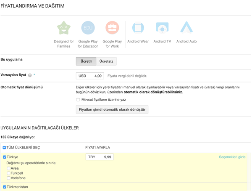Open the Google Play for Work briefcase icon
The height and width of the screenshot is (191, 252).
coord(112,28)
